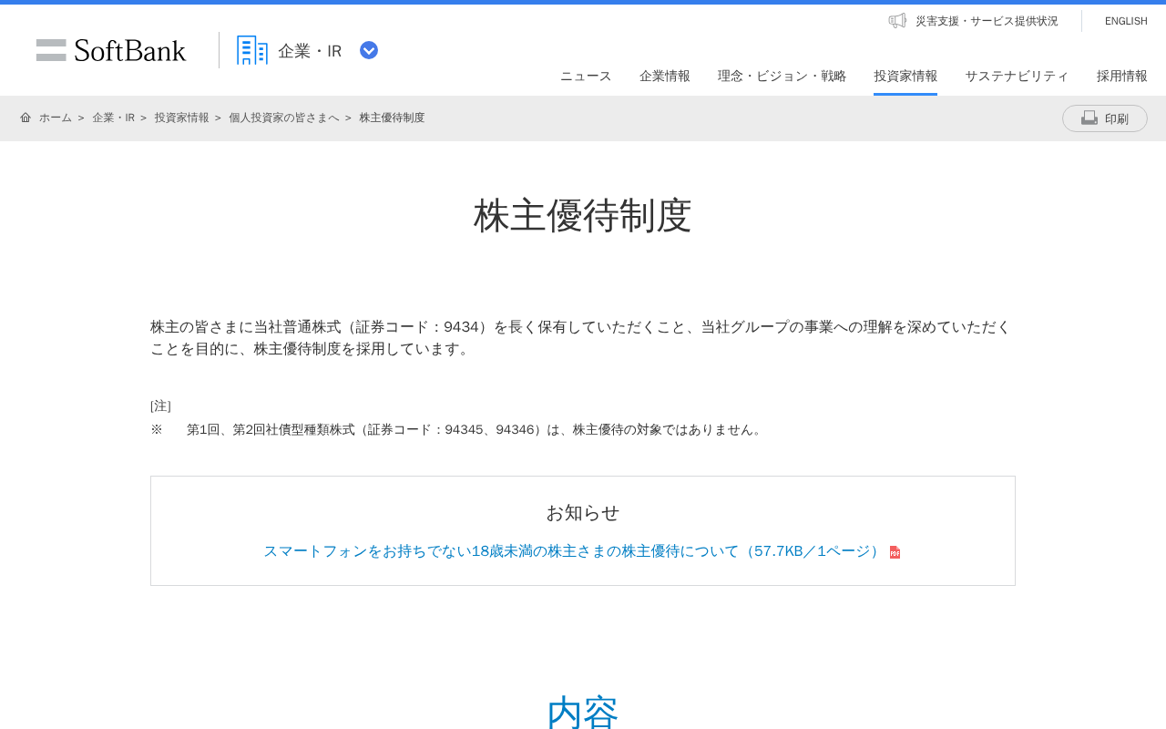This screenshot has height=729, width=1166.
Task: Go to 投資家情報 breadcrumb link
Action: (181, 118)
